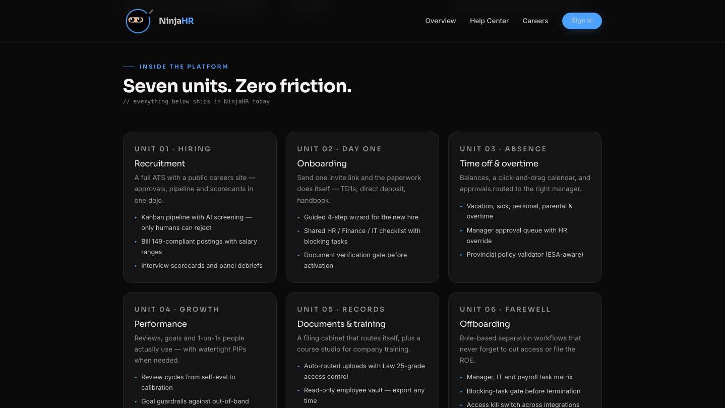Viewport: 725px width, 408px height.
Task: Click 'Guided 4-step wizard' bullet
Action: [x=362, y=217]
